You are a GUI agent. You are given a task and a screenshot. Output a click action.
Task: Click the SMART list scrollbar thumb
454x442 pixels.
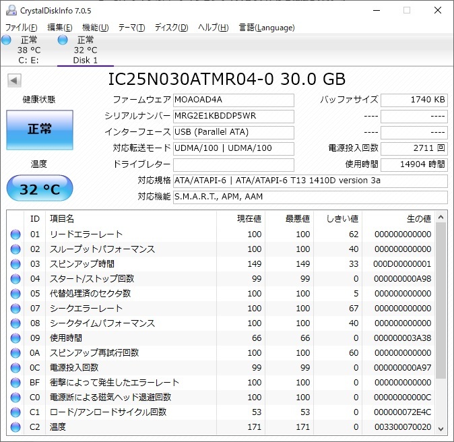(441, 301)
